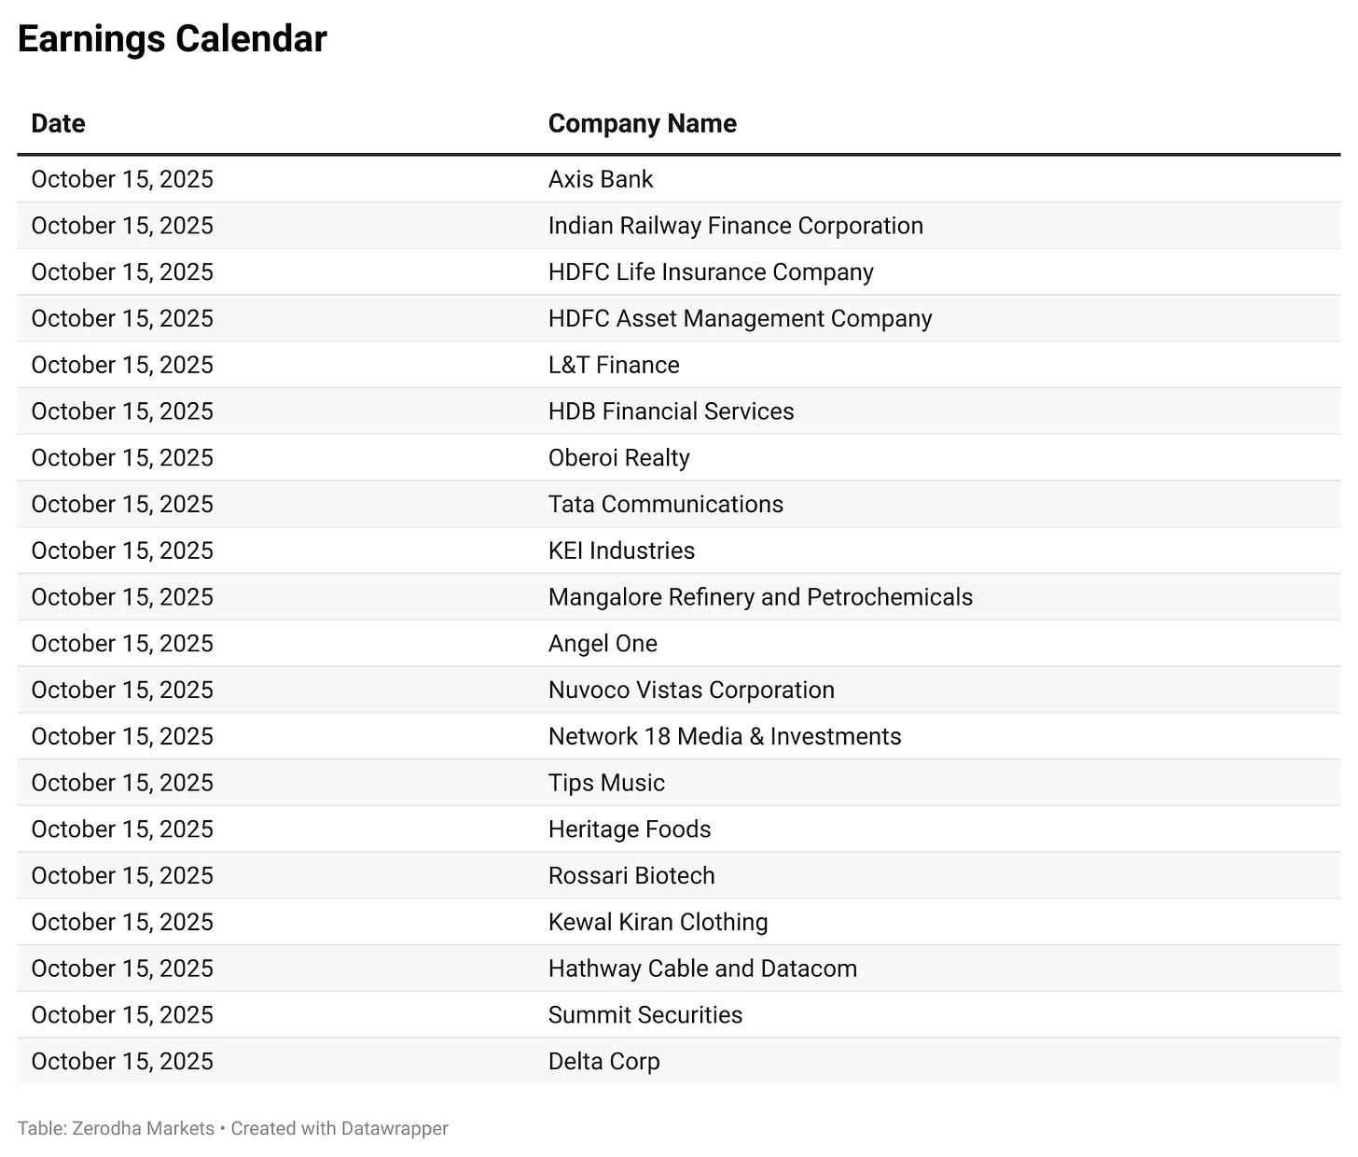
Task: Click Indian Railway Finance Corporation cell
Action: tap(736, 226)
